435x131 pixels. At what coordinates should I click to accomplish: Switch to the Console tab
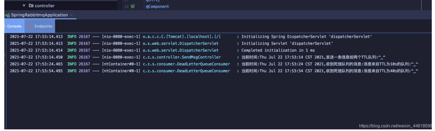pyautogui.click(x=14, y=26)
